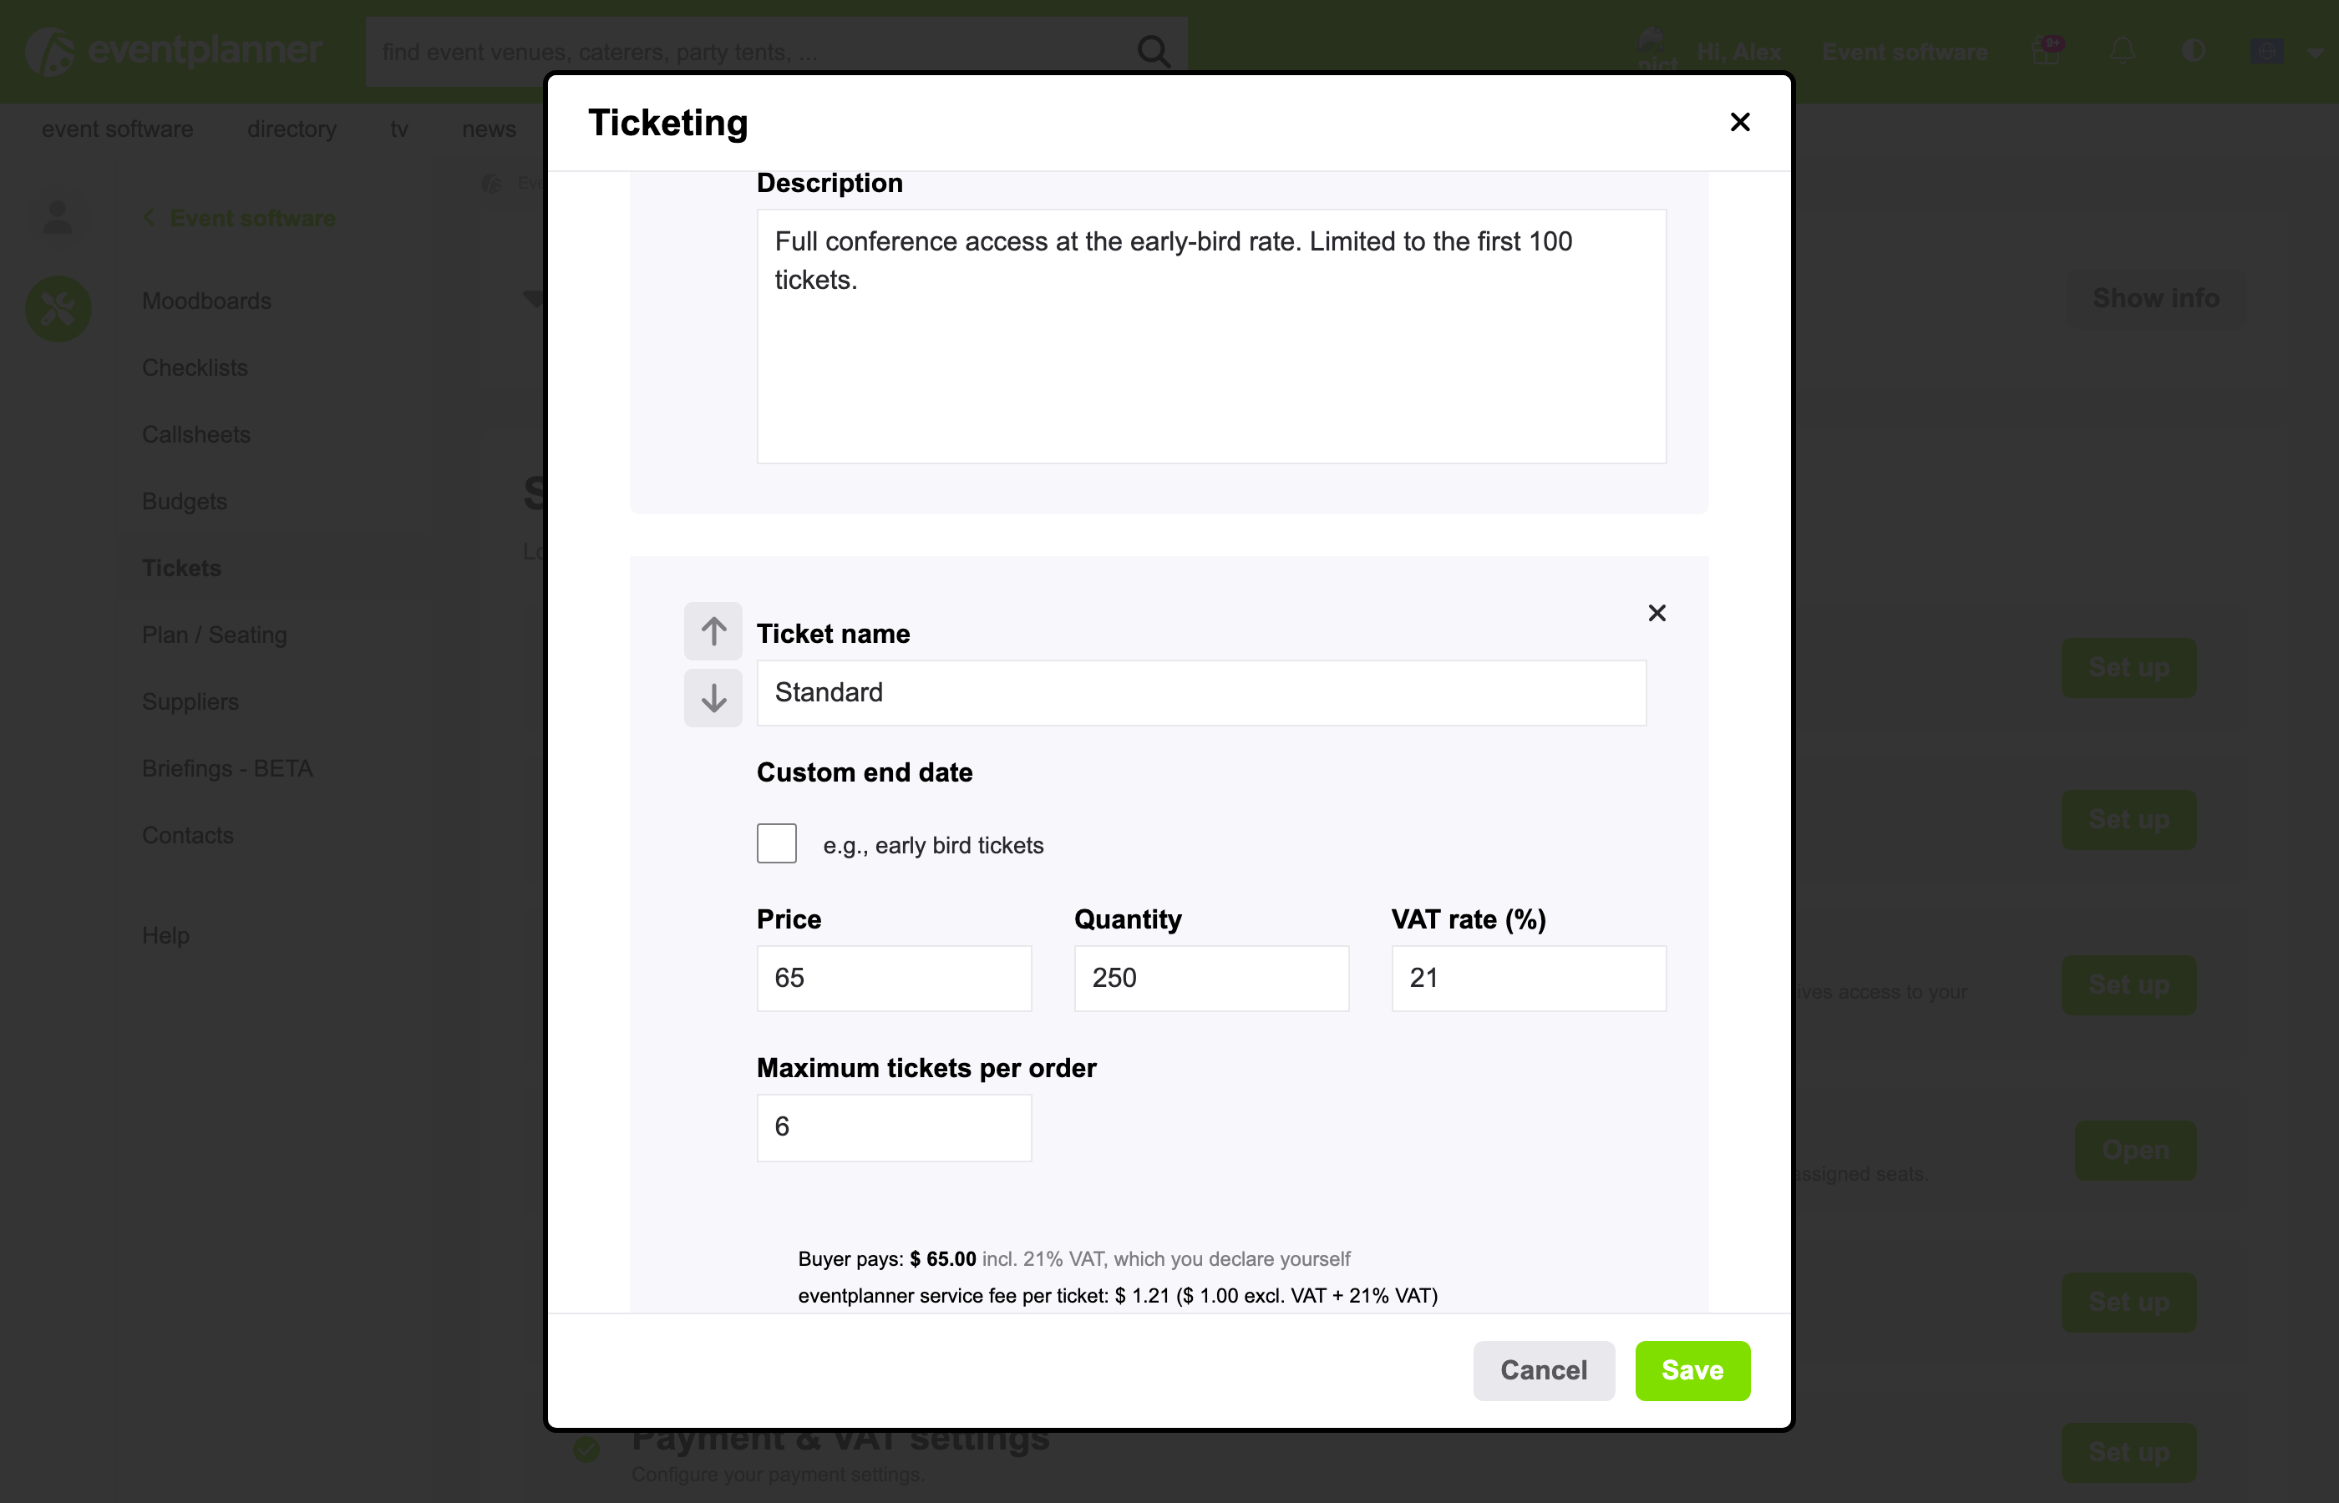Click the Quantity field showing 250
The image size is (2339, 1503).
[1210, 978]
